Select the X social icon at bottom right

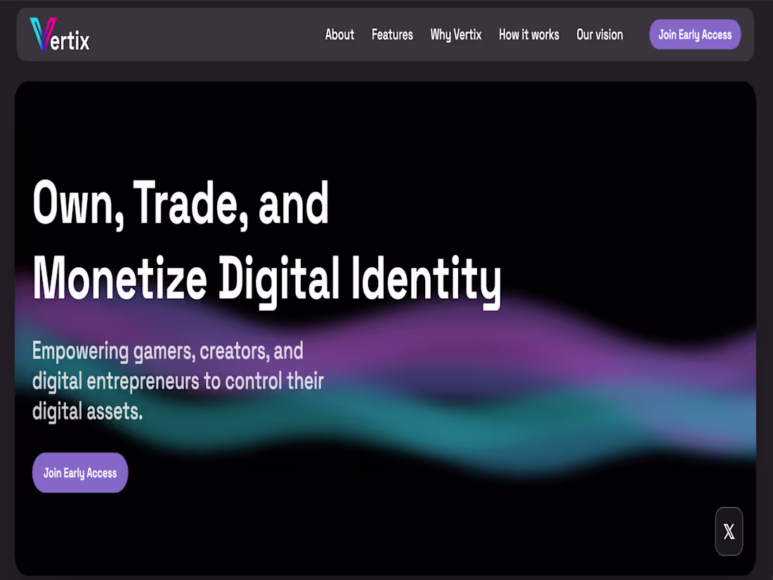tap(729, 531)
